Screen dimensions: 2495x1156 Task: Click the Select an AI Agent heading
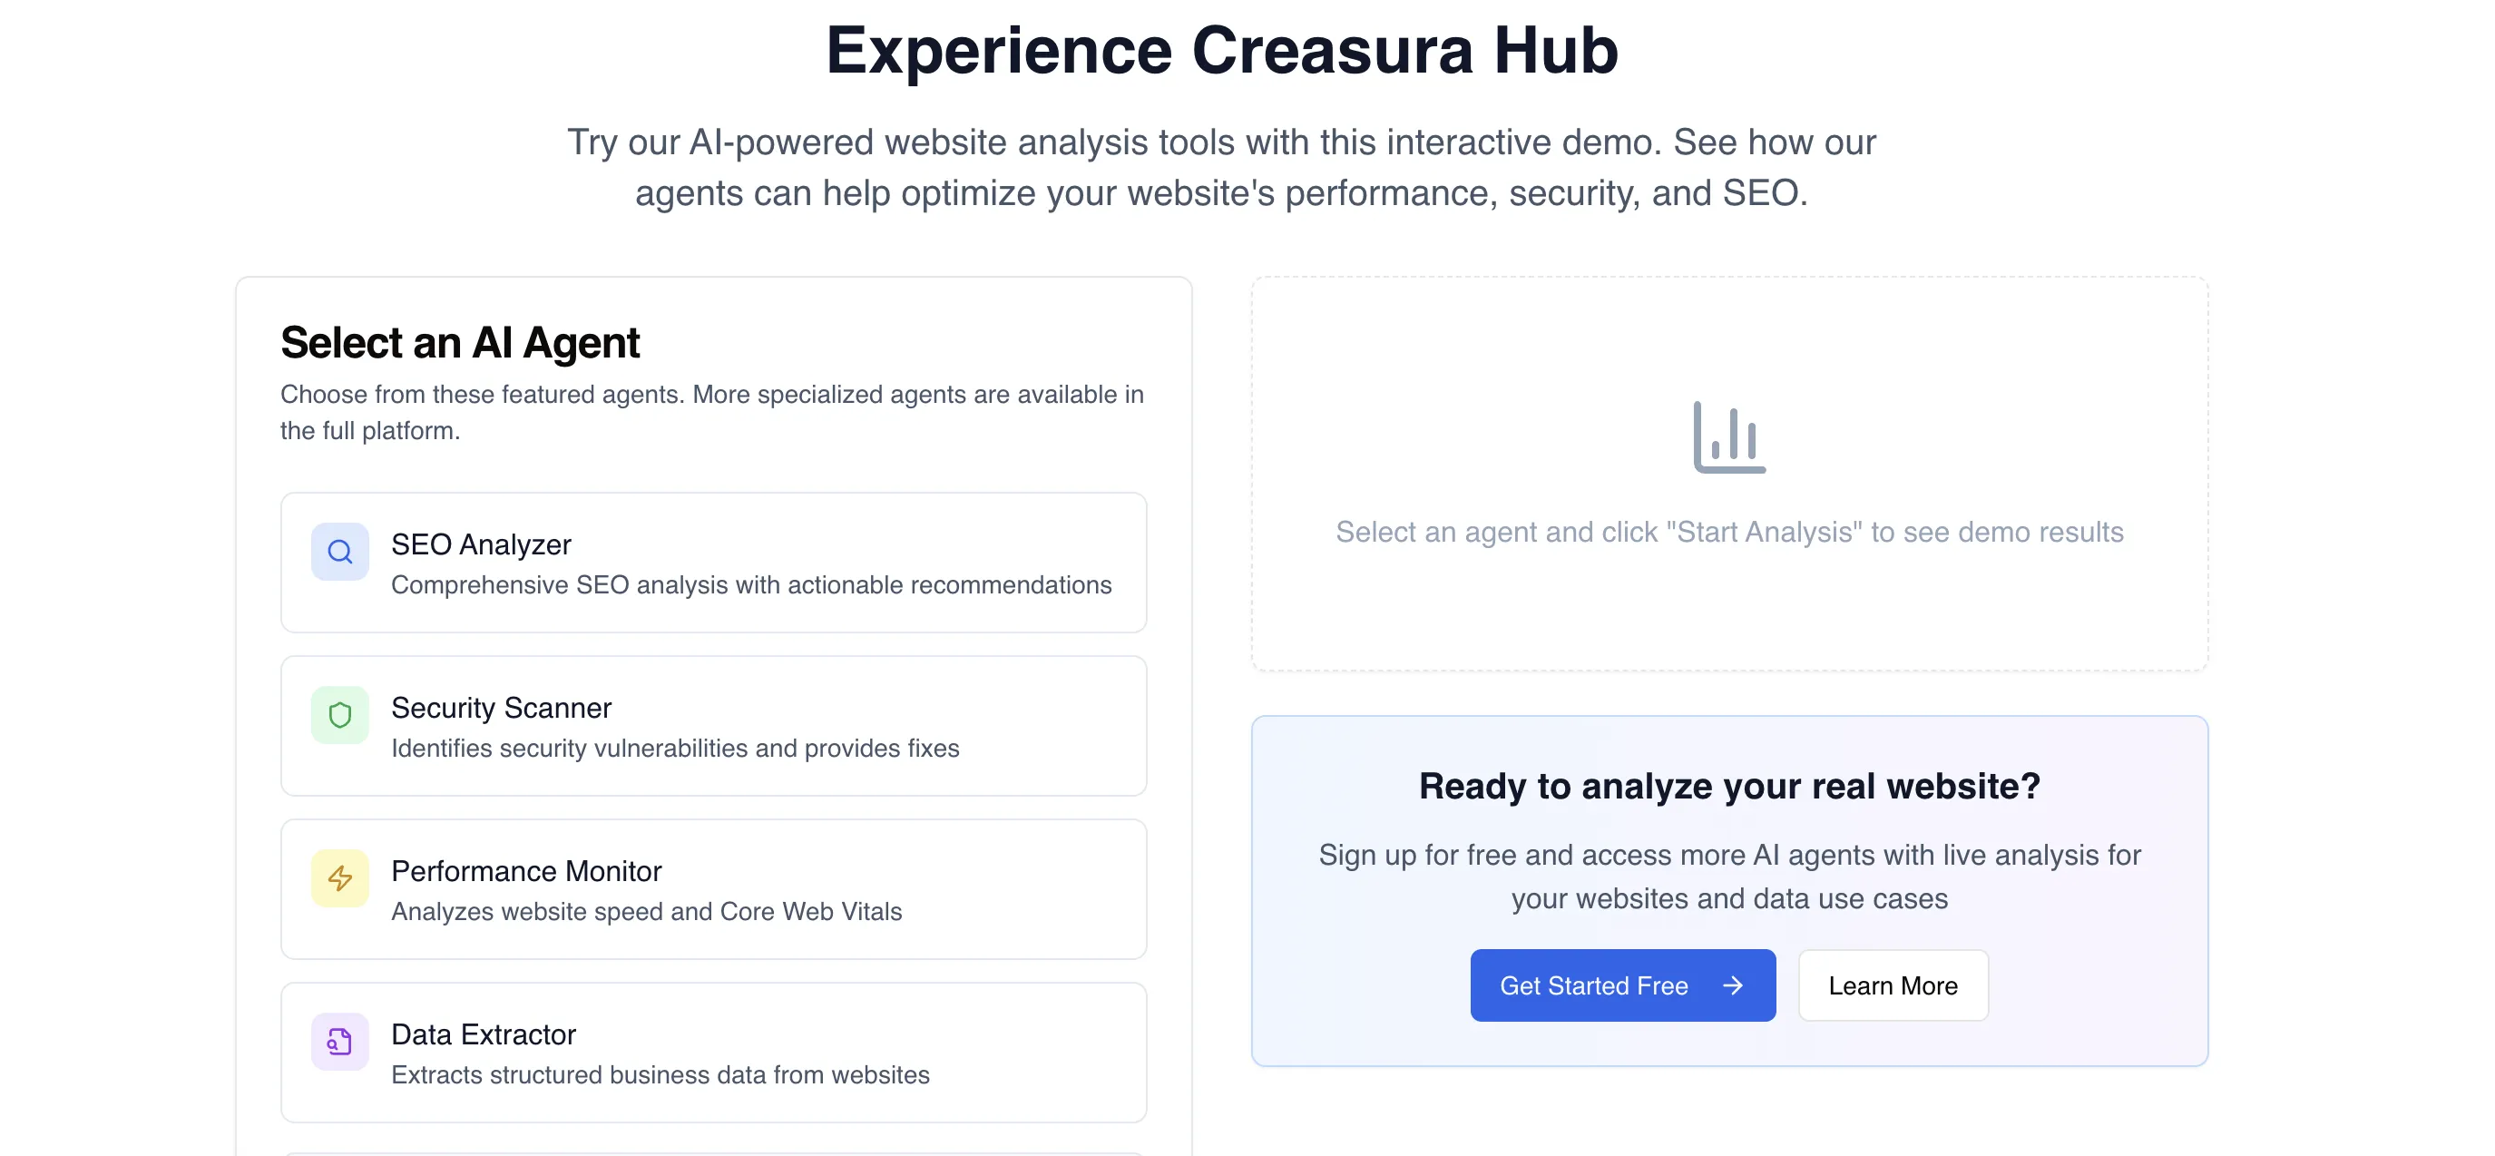460,342
